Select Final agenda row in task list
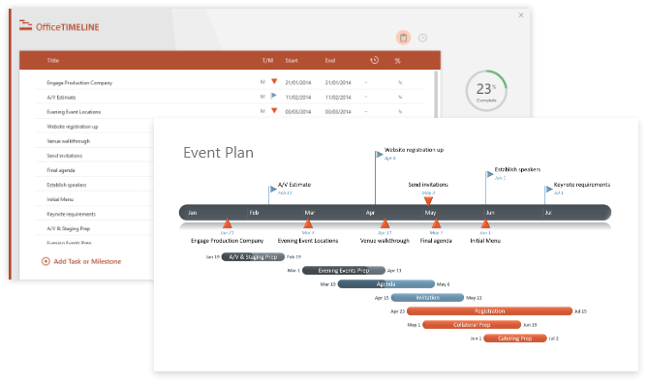Image resolution: width=648 pixels, height=383 pixels. [61, 170]
